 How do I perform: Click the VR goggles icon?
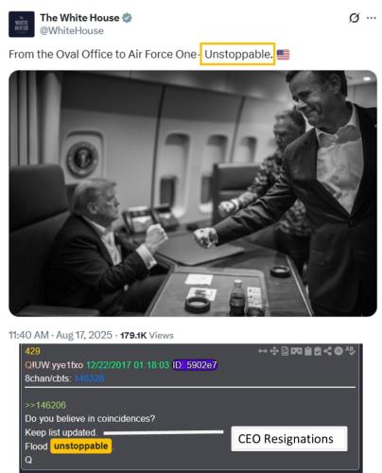coord(297,351)
